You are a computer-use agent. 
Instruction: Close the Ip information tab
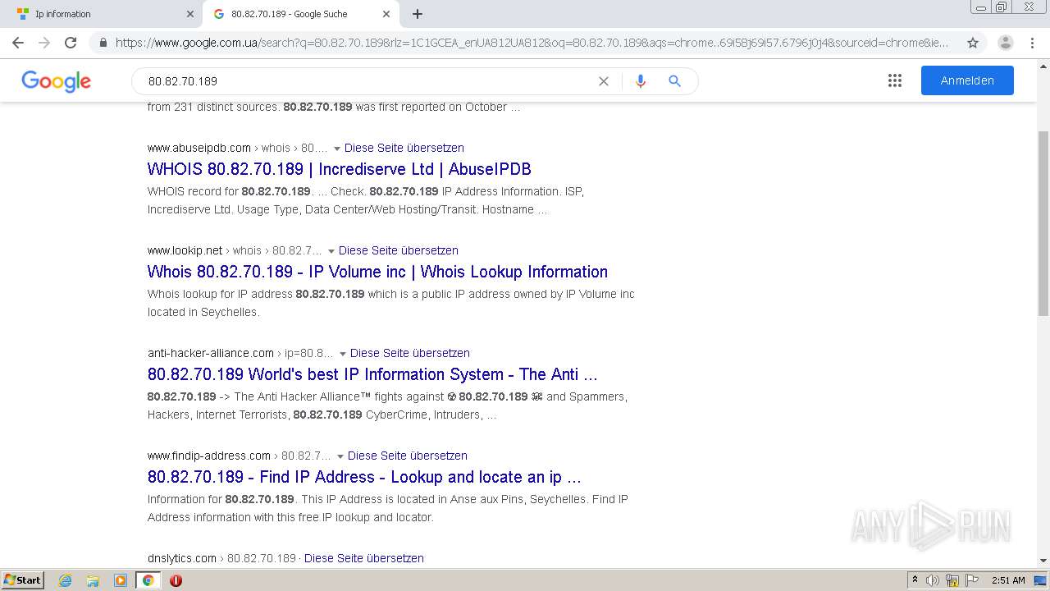(190, 14)
